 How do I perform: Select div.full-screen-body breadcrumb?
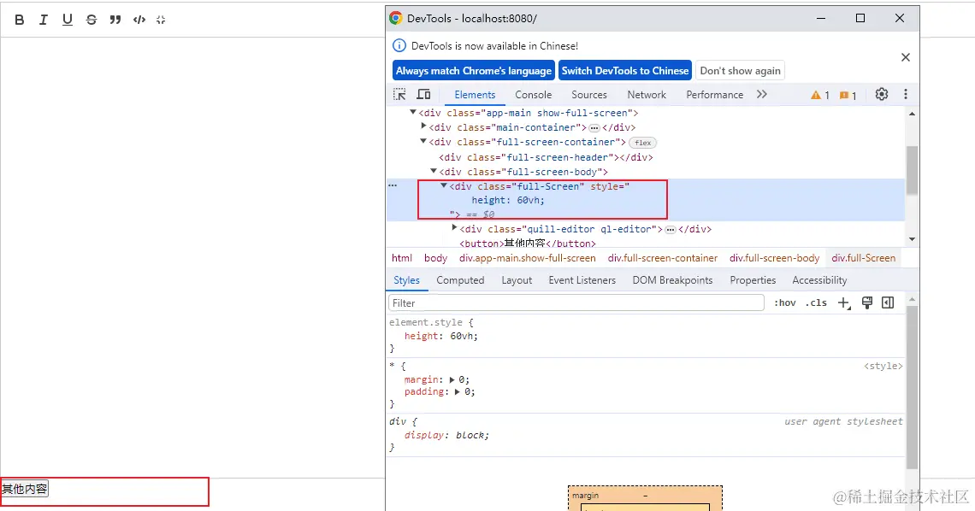[x=774, y=258]
